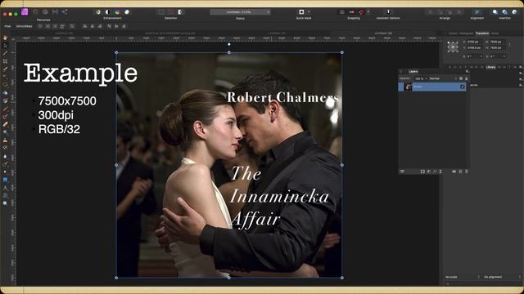Switch to the Histogram panel tab
The width and height of the screenshot is (524, 294).
click(x=467, y=33)
